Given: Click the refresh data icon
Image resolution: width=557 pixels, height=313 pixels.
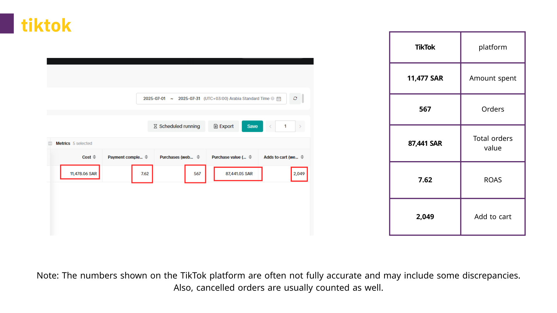Looking at the screenshot, I should pos(295,99).
